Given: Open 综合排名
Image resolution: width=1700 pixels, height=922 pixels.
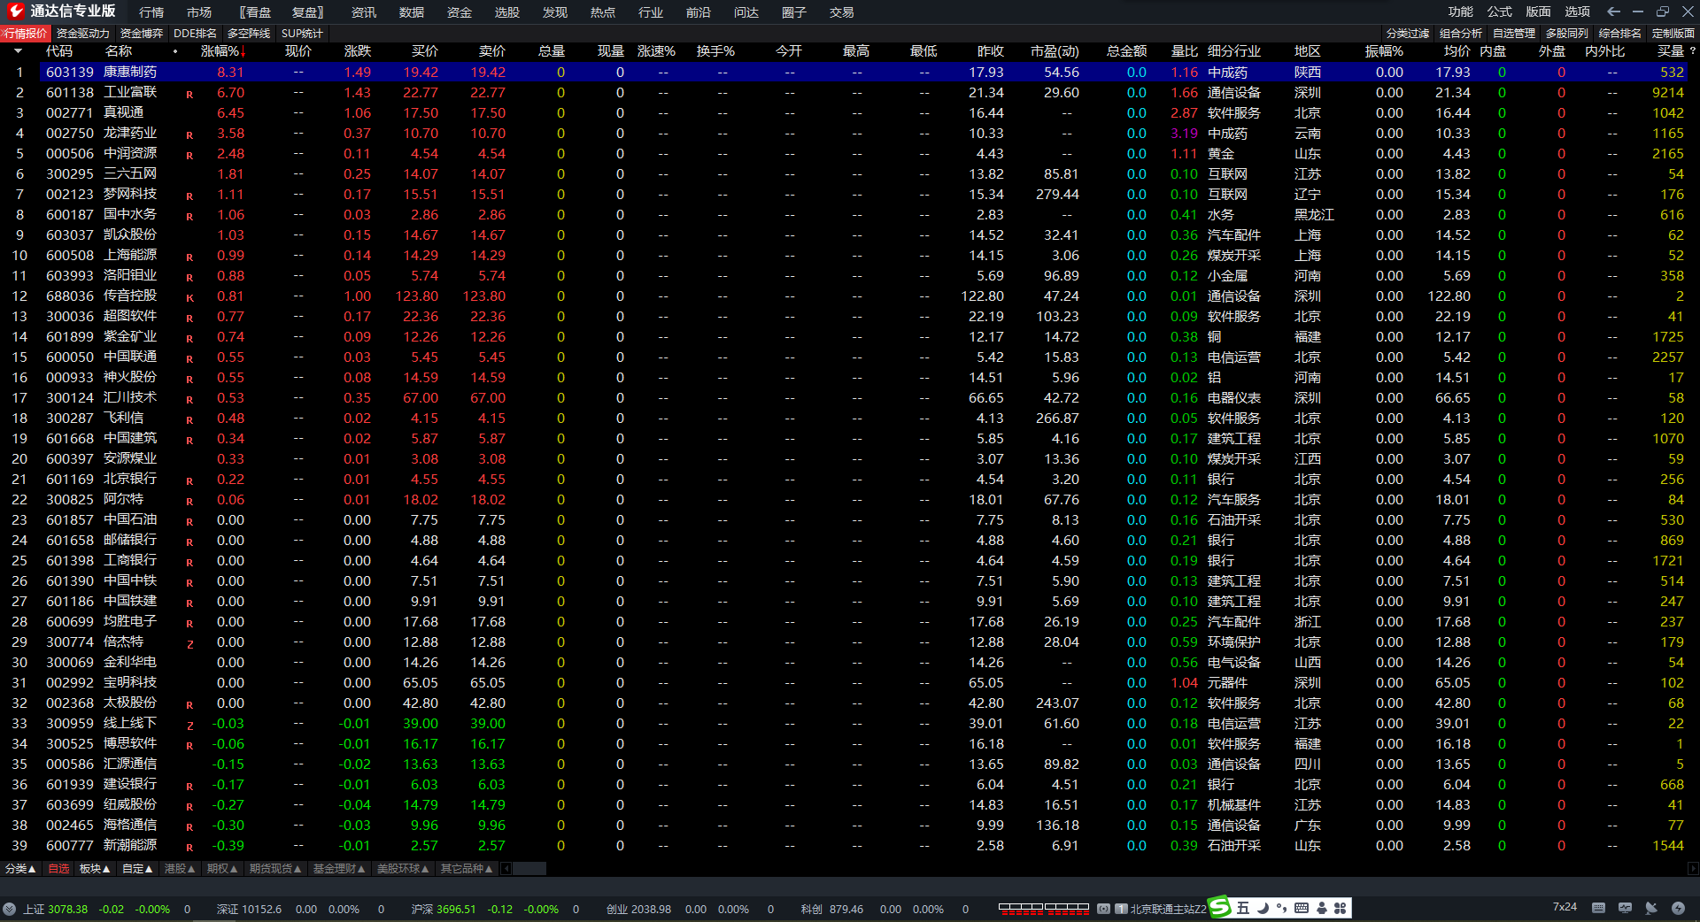Looking at the screenshot, I should [1620, 34].
